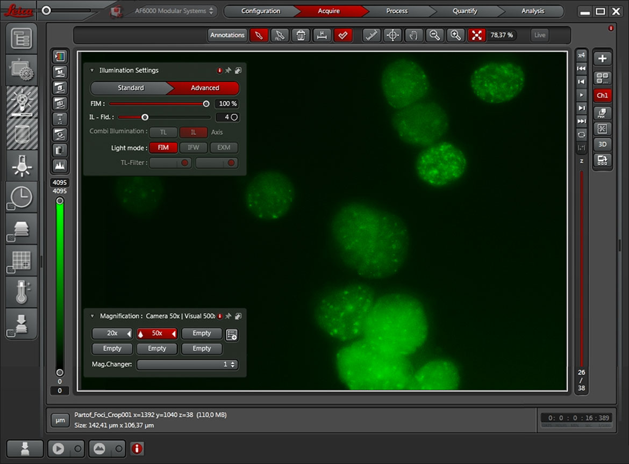Image resolution: width=629 pixels, height=464 pixels.
Task: Click the trash icon in the annotations toolbar
Action: coord(301,35)
